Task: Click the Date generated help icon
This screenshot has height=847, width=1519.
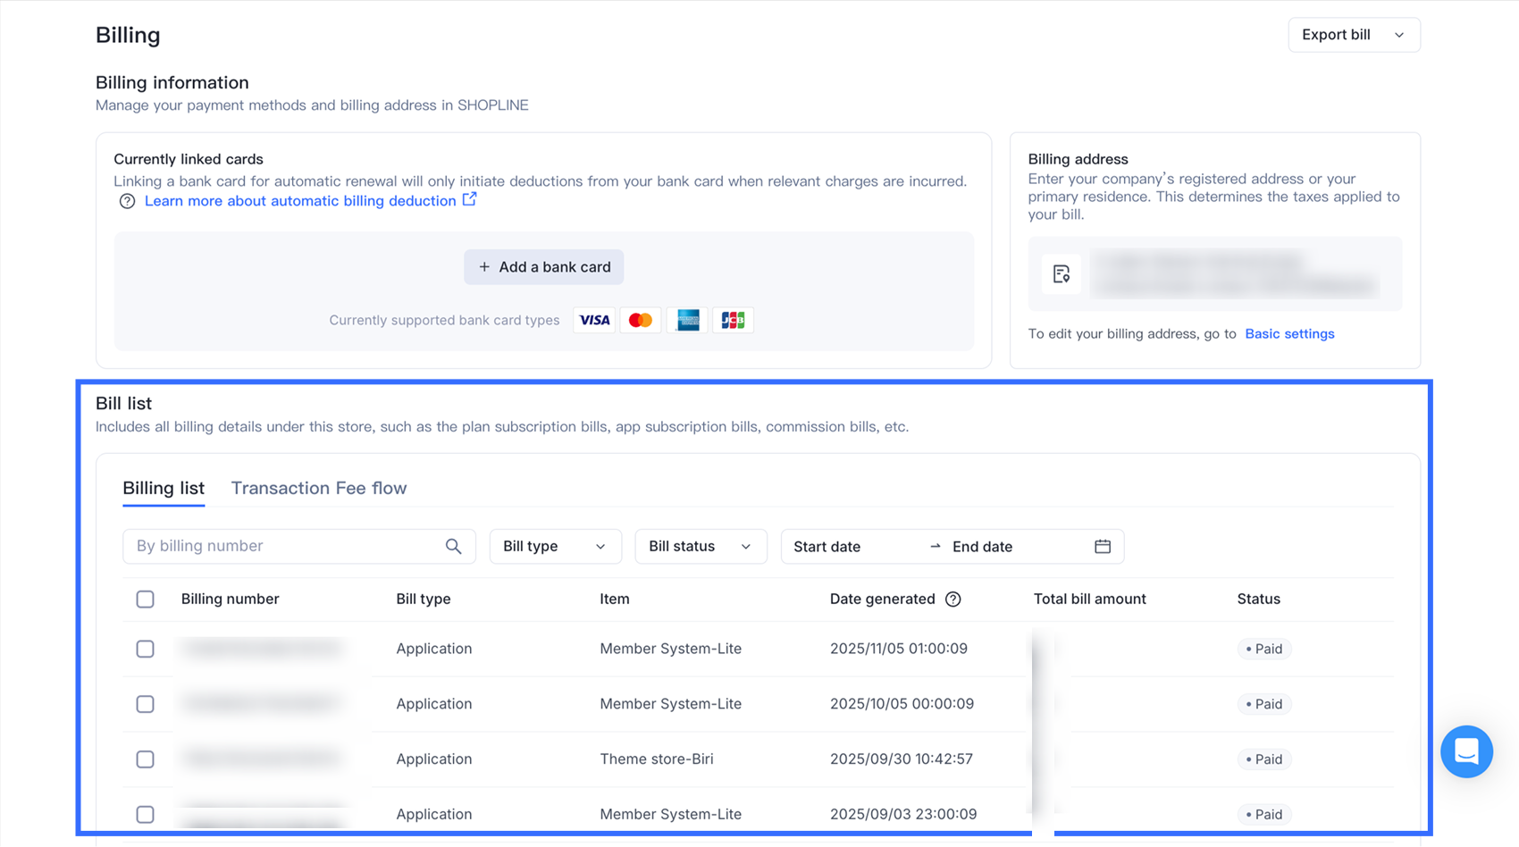Action: tap(953, 600)
